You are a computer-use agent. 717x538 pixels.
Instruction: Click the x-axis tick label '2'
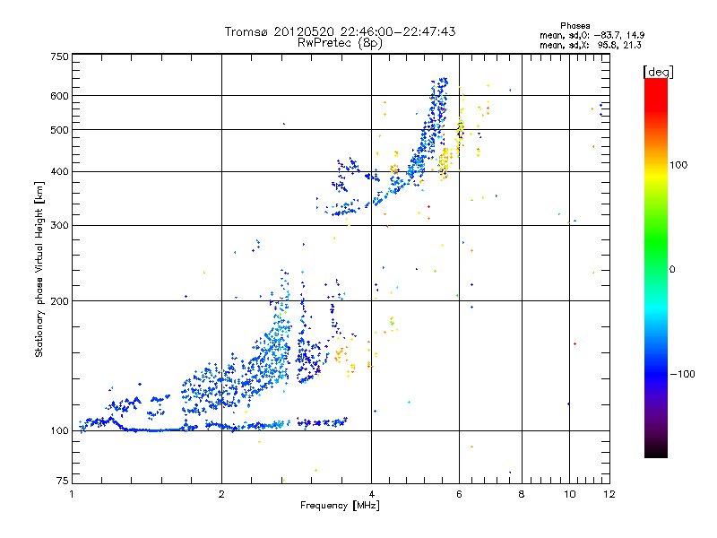click(x=221, y=494)
